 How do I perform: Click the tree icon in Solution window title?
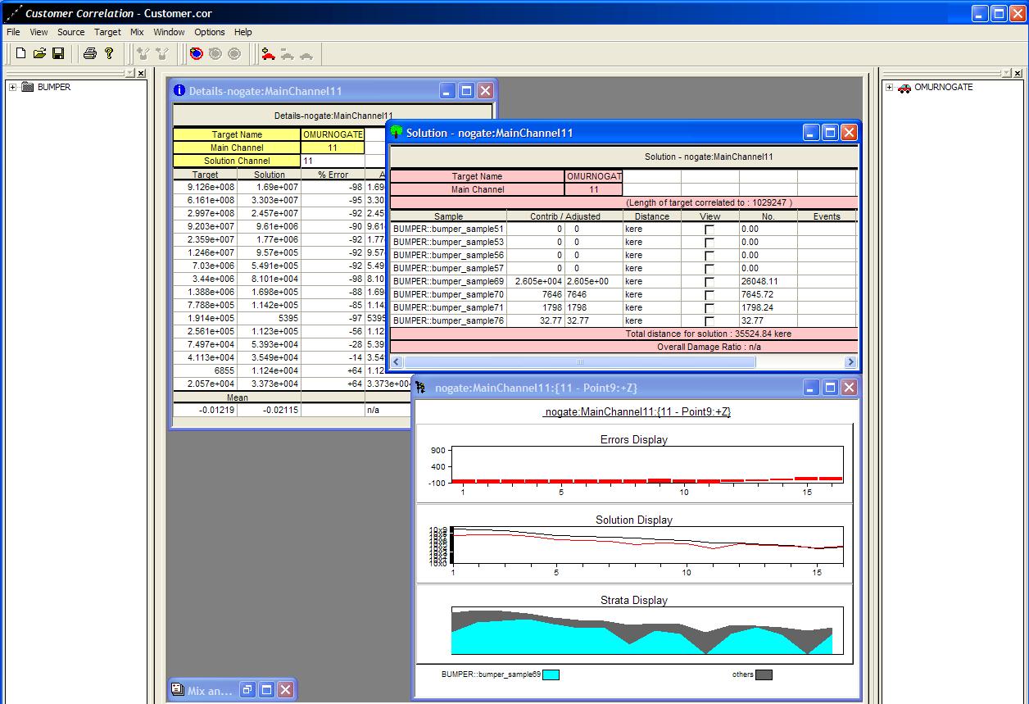click(x=397, y=132)
